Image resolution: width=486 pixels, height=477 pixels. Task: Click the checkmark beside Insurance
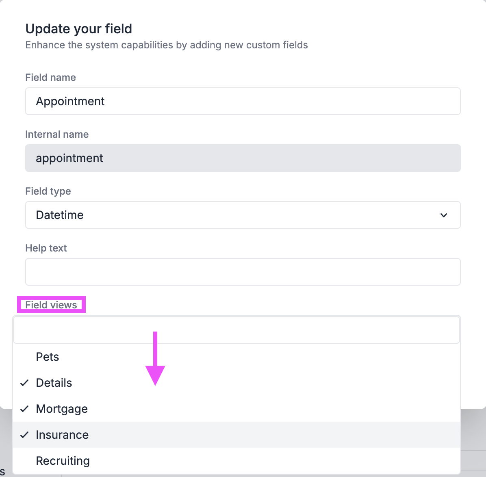(24, 434)
